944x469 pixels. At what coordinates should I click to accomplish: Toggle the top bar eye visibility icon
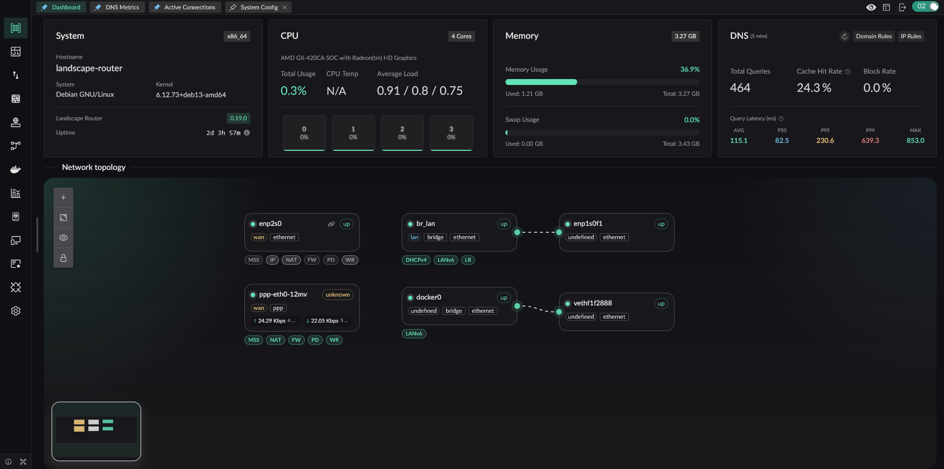871,7
